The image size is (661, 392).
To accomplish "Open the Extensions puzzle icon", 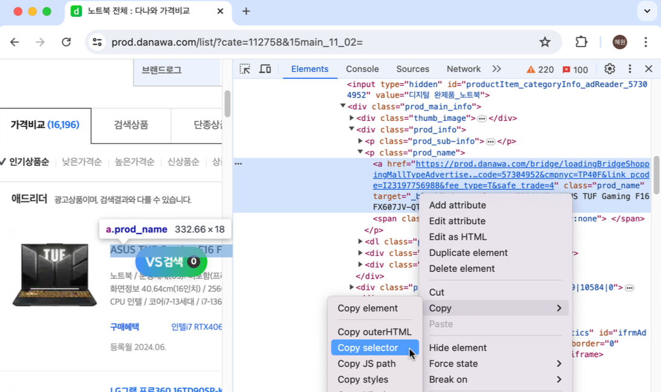I will coord(581,42).
